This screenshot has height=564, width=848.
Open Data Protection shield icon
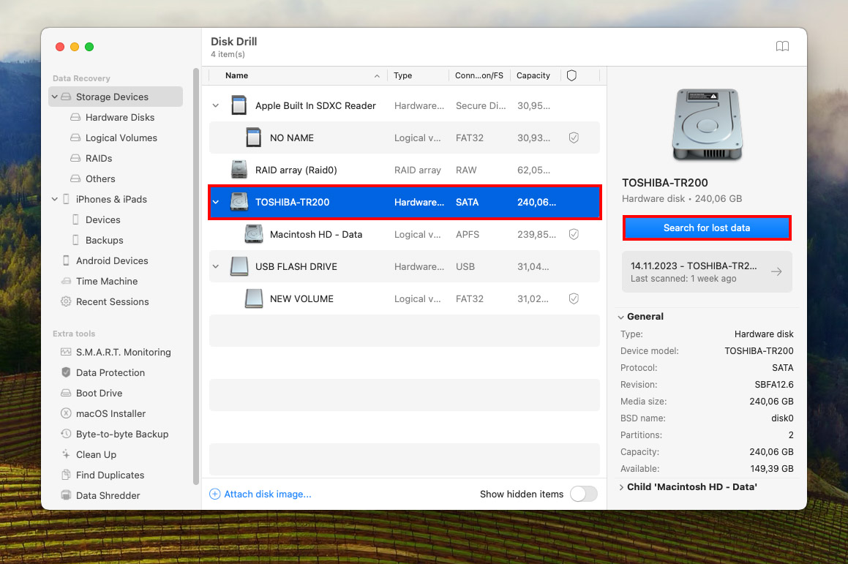pos(66,373)
